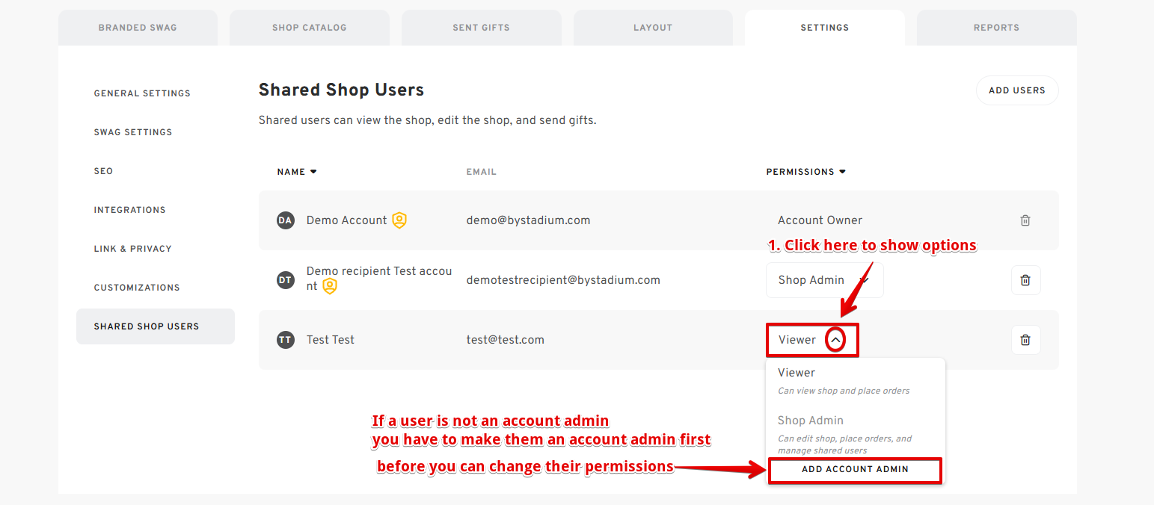Image resolution: width=1154 pixels, height=505 pixels.
Task: Open Link & Privacy in sidebar
Action: tap(132, 249)
